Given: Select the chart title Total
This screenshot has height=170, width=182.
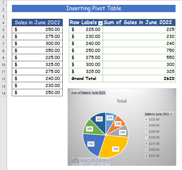Looking at the screenshot, I should 122,101.
